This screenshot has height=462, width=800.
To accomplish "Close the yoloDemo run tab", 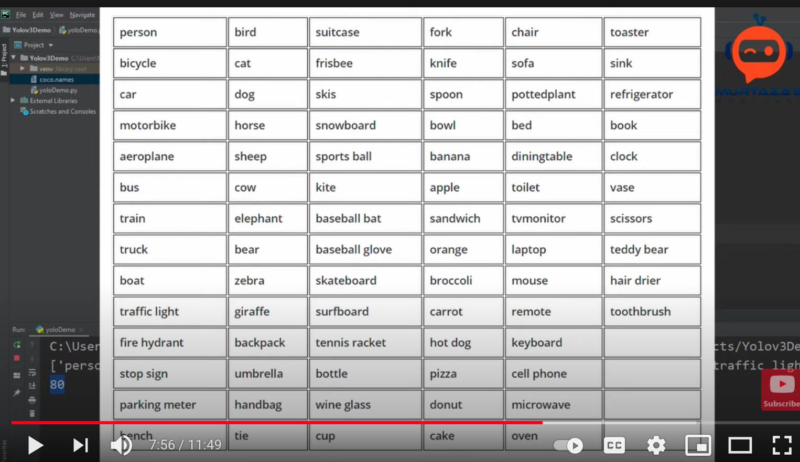I will coord(81,330).
